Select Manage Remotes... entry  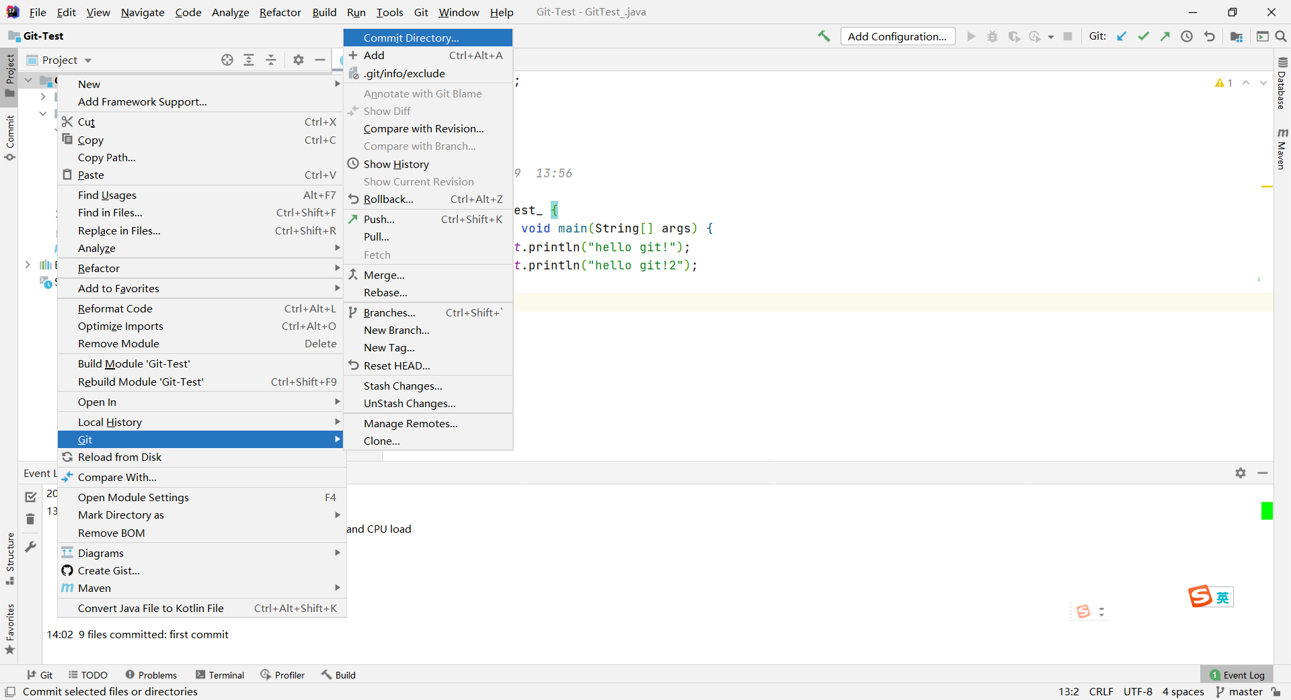pos(428,423)
